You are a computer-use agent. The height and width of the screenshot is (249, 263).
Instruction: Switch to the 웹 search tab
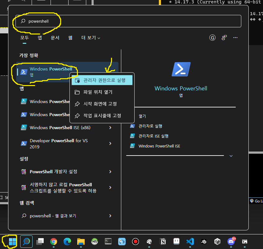point(70,38)
